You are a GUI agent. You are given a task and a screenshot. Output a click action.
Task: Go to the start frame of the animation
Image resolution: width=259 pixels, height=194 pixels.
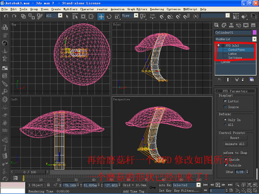click(205, 185)
